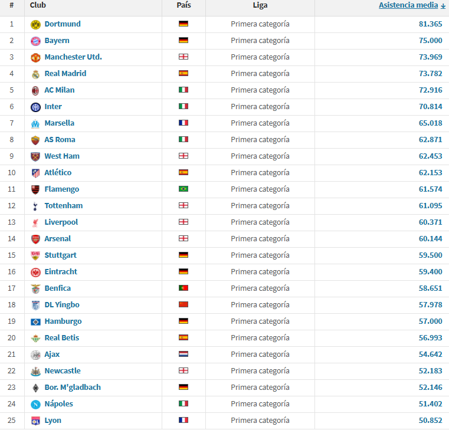Click the Brazil flag in Flamengo row
The width and height of the screenshot is (449, 430).
(183, 189)
